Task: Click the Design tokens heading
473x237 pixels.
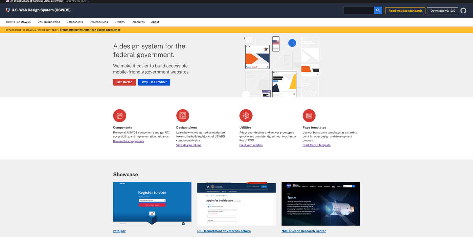Action: pyautogui.click(x=187, y=128)
